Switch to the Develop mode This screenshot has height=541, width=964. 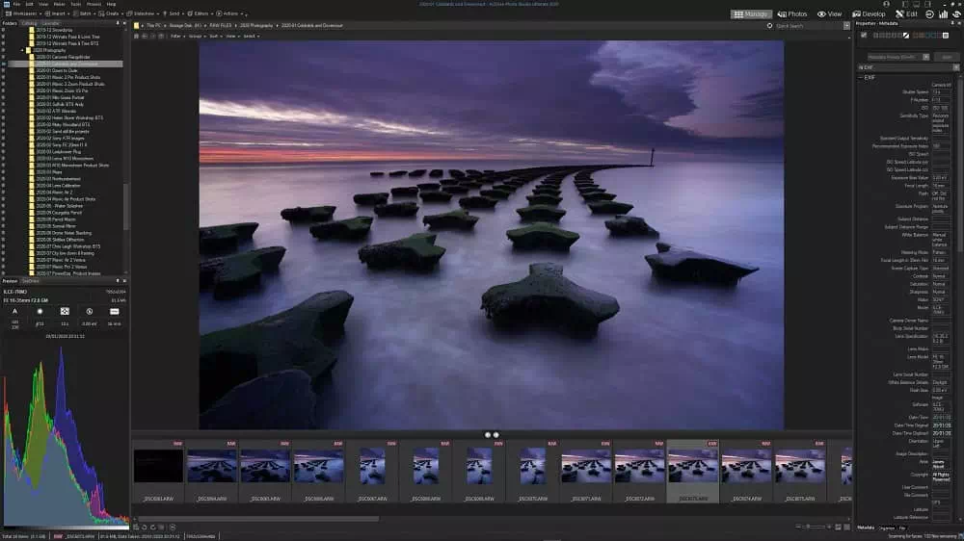click(x=869, y=13)
